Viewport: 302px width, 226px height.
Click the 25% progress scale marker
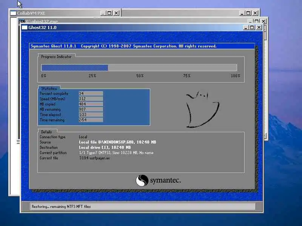click(x=92, y=76)
